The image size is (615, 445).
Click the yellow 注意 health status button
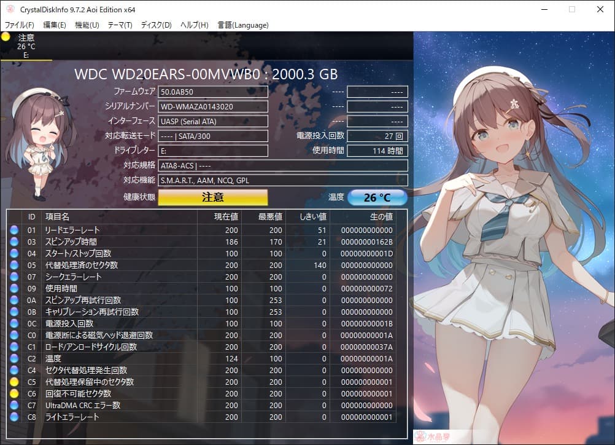[213, 197]
